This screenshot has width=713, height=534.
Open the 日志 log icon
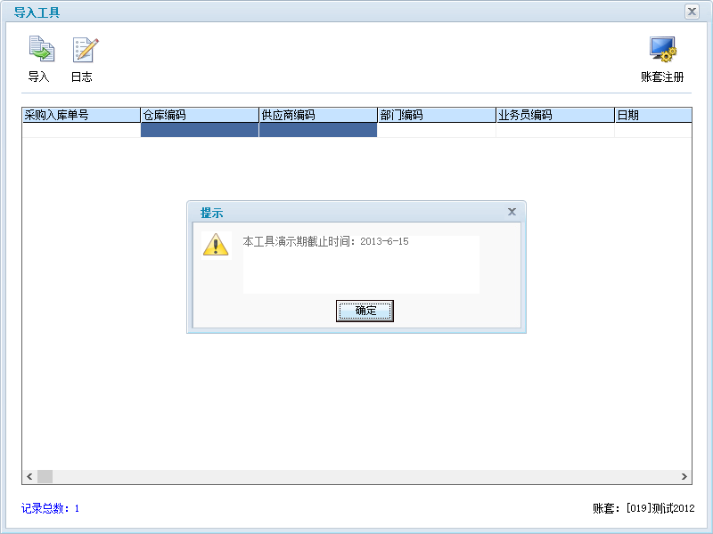click(x=85, y=50)
